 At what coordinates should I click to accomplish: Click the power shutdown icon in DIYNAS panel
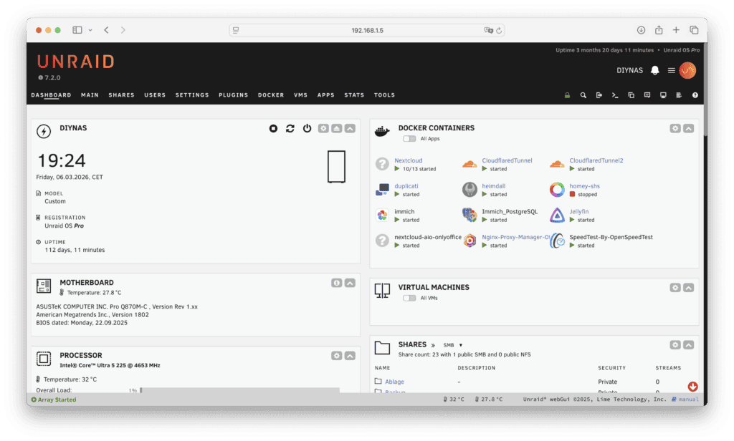coord(307,128)
